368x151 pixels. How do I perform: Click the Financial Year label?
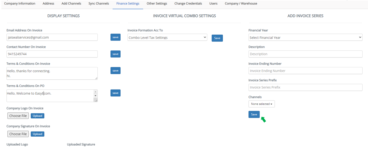pos(258,30)
